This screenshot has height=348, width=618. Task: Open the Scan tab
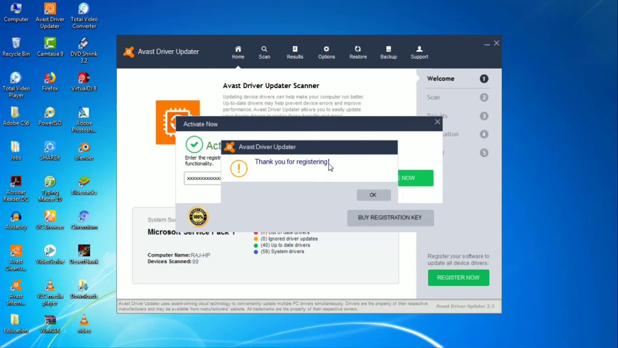264,52
